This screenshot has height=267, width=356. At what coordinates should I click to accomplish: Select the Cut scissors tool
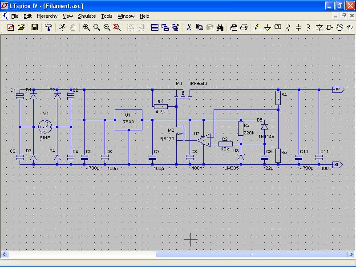189,28
